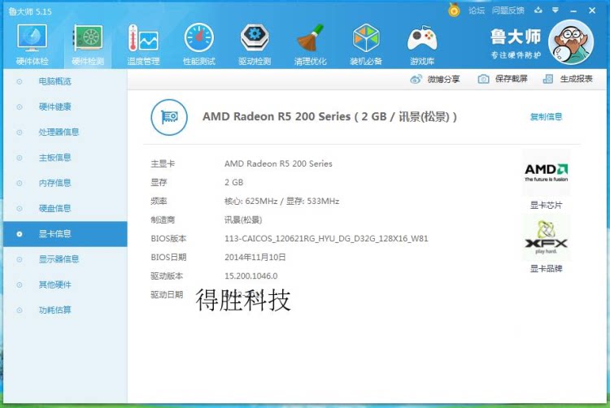Click the 113-CAICOS BIOS version value
This screenshot has width=610, height=408.
[326, 239]
